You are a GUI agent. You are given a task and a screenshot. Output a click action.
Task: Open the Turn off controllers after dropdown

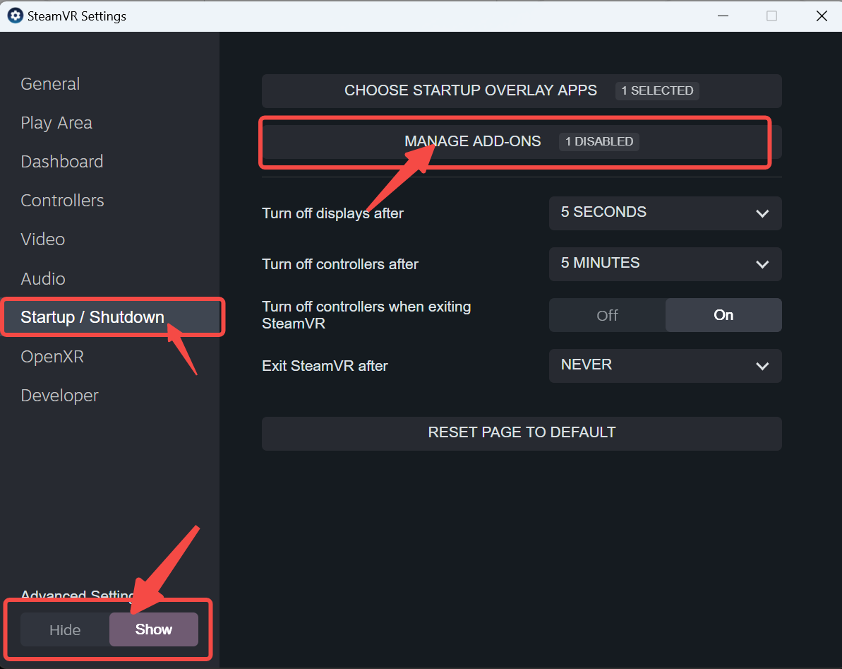[665, 264]
